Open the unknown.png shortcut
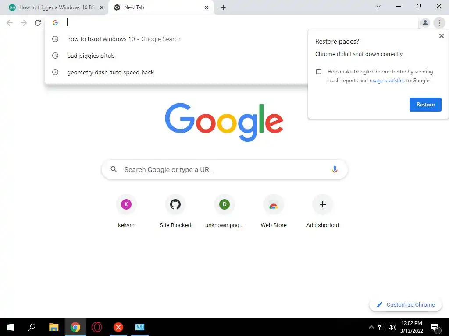This screenshot has height=336, width=449. coord(224,211)
